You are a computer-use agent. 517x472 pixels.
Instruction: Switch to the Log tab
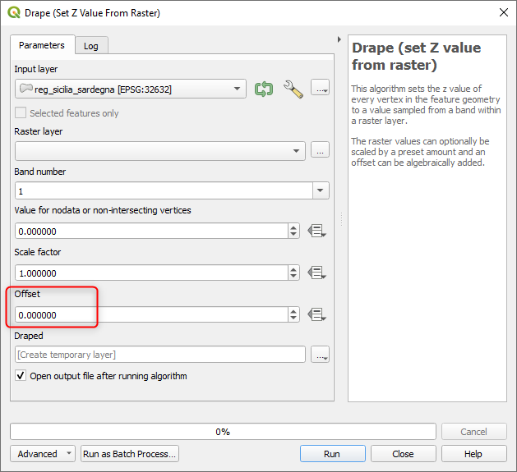(x=91, y=46)
